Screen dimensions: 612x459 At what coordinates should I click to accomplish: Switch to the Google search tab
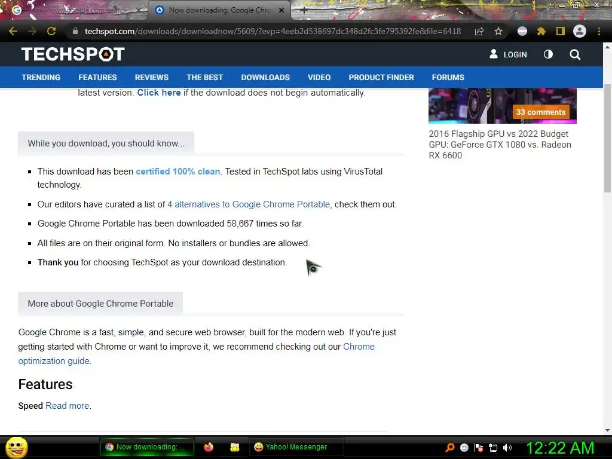[x=74, y=10]
